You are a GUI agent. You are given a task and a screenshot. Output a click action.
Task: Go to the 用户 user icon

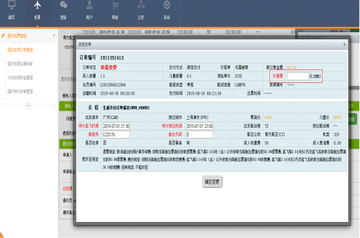click(x=89, y=5)
